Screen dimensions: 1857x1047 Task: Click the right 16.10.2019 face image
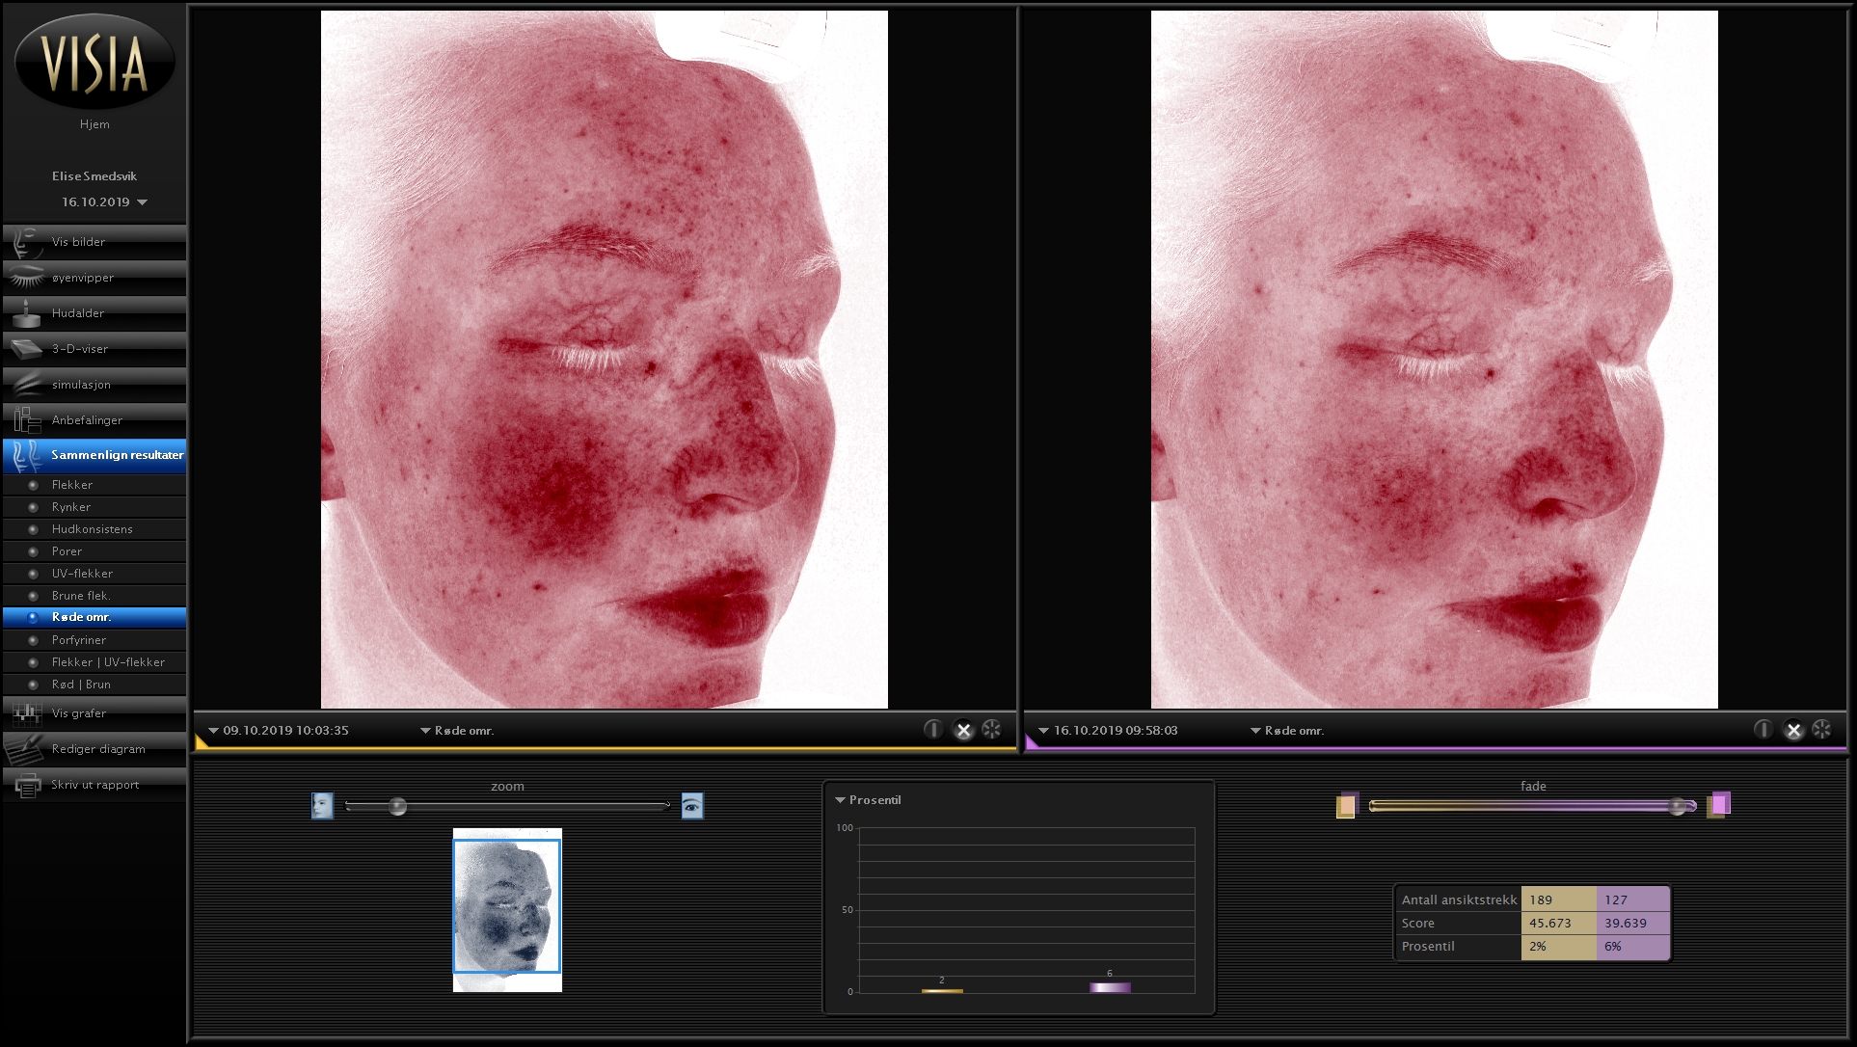pos(1435,360)
